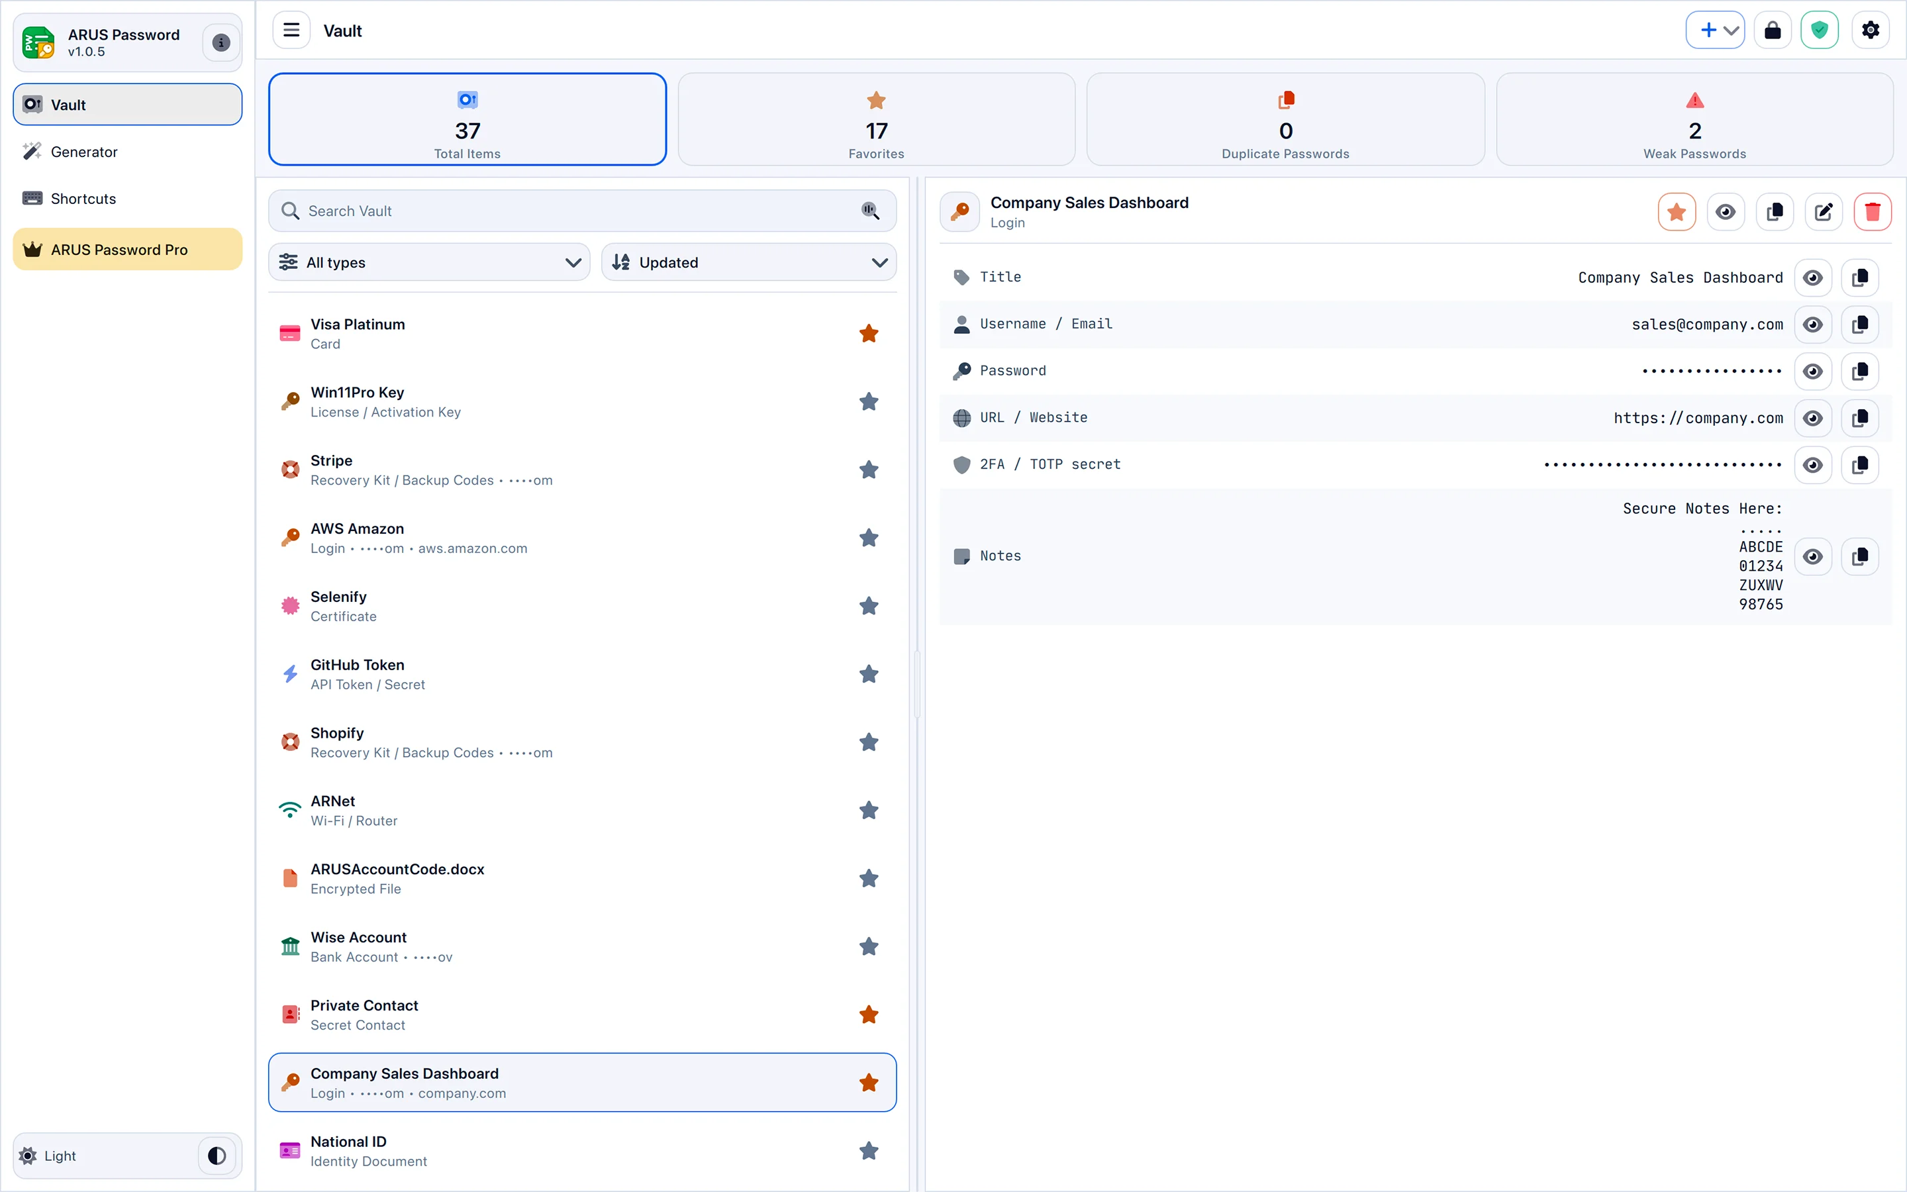The height and width of the screenshot is (1192, 1907).
Task: Open the All types filter dropdown
Action: [x=430, y=262]
